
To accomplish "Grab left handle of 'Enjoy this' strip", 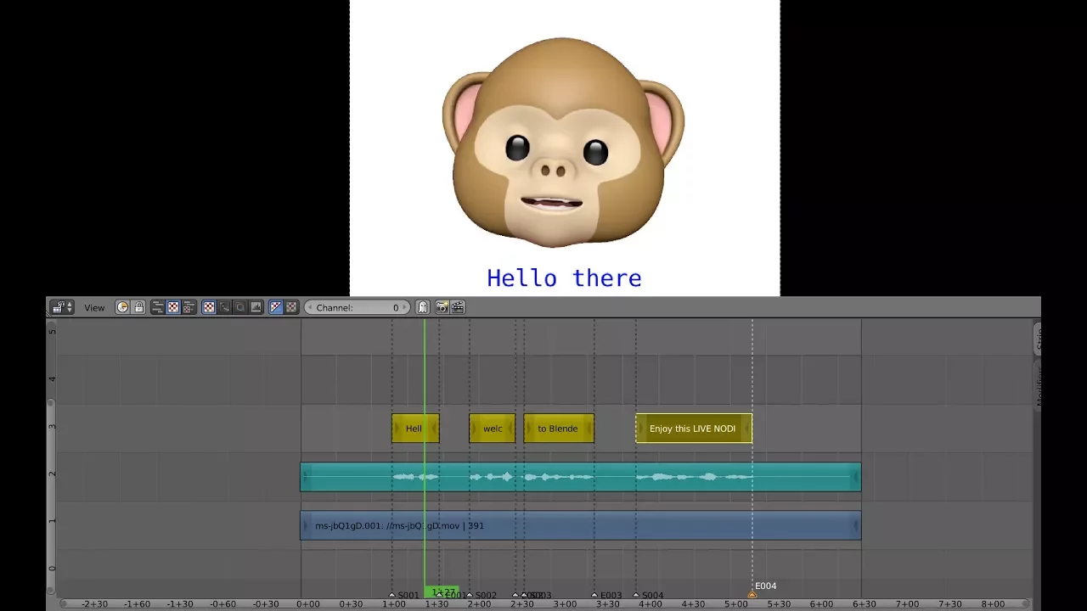I will 640,429.
